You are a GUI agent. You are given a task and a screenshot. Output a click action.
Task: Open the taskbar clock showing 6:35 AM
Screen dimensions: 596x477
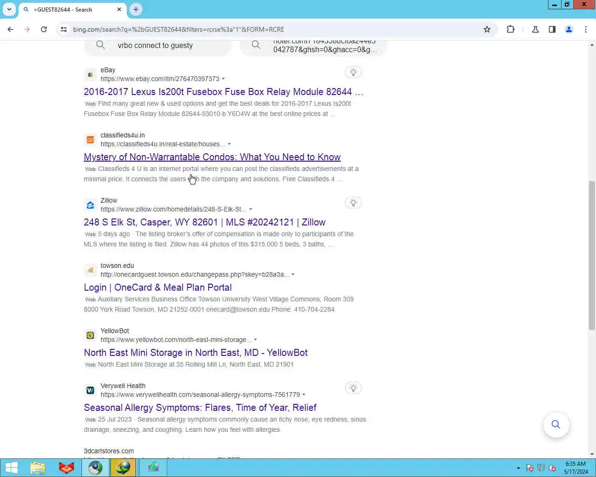(576, 468)
